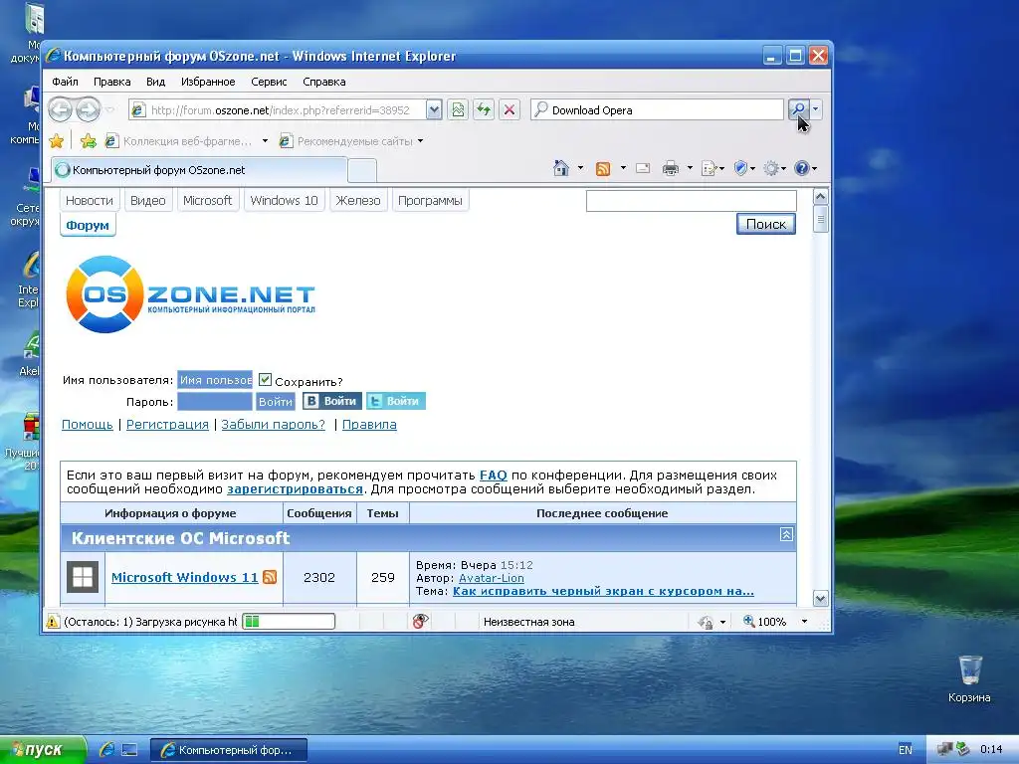Open the Home button dropdown arrow
Viewport: 1019px width, 764px height.
(580, 168)
